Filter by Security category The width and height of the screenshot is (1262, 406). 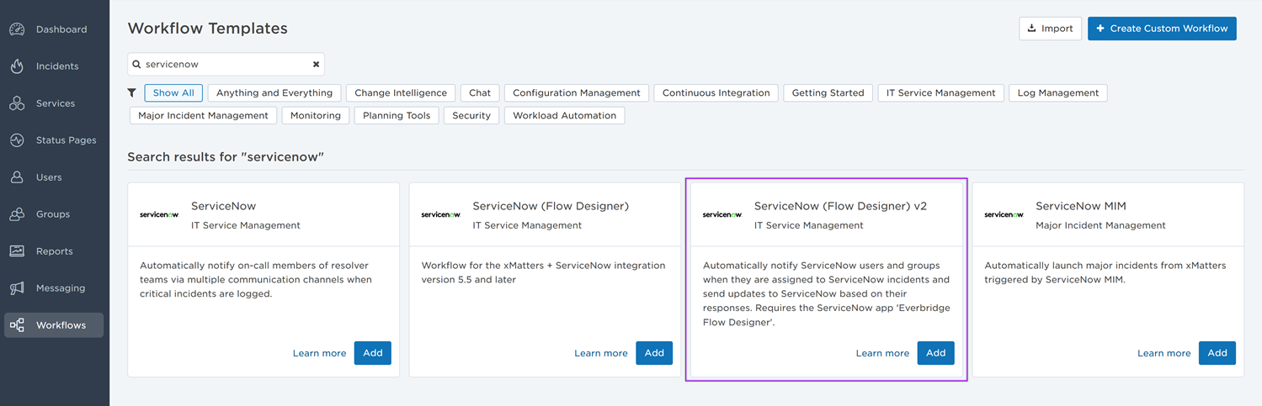[x=471, y=116]
